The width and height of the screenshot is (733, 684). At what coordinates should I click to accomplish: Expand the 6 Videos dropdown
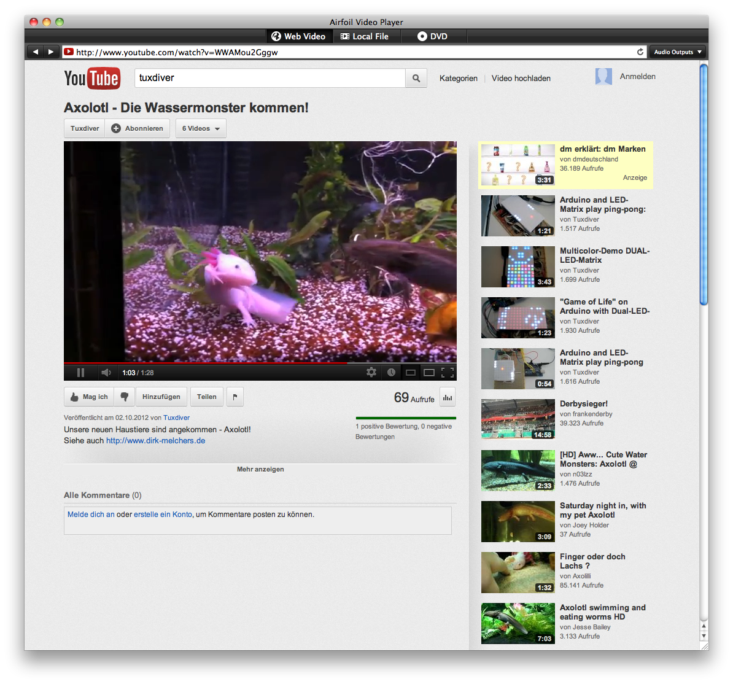(x=201, y=128)
